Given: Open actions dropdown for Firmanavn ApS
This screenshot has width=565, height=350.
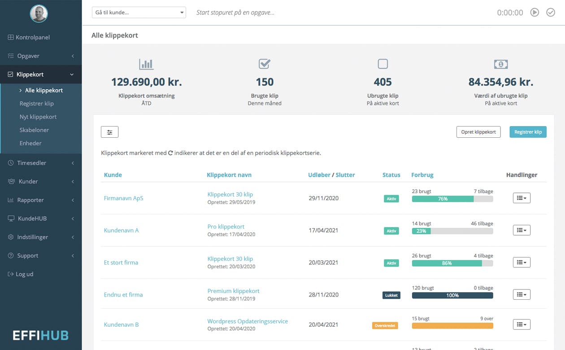Looking at the screenshot, I should pyautogui.click(x=522, y=198).
